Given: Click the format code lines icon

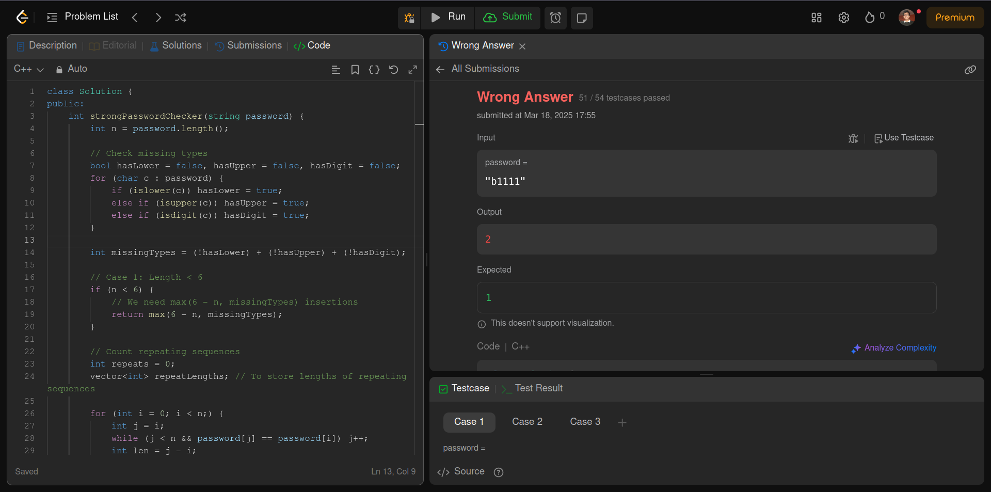Looking at the screenshot, I should 336,70.
